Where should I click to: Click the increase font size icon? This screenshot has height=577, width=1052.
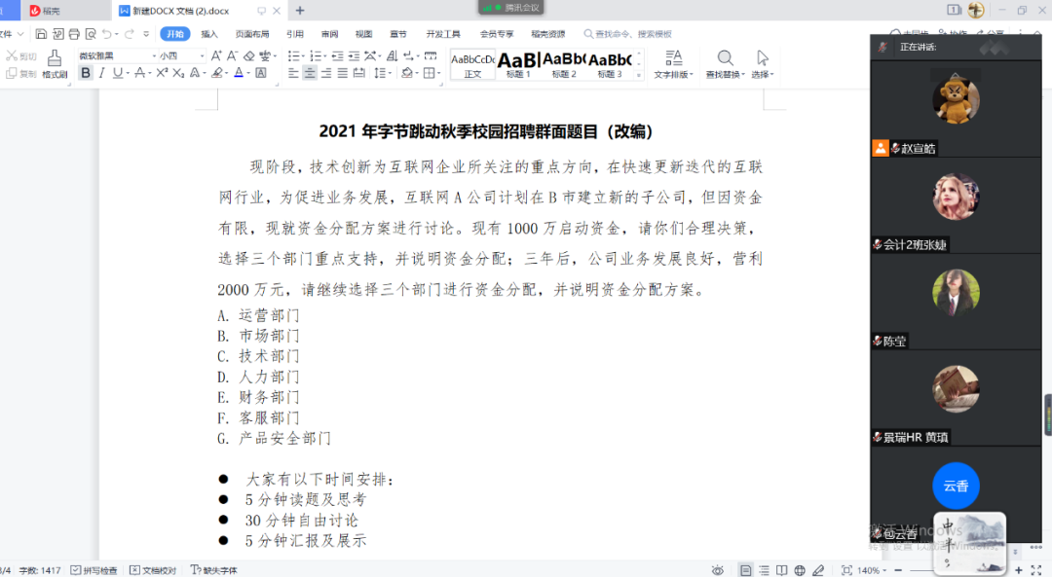coord(216,55)
